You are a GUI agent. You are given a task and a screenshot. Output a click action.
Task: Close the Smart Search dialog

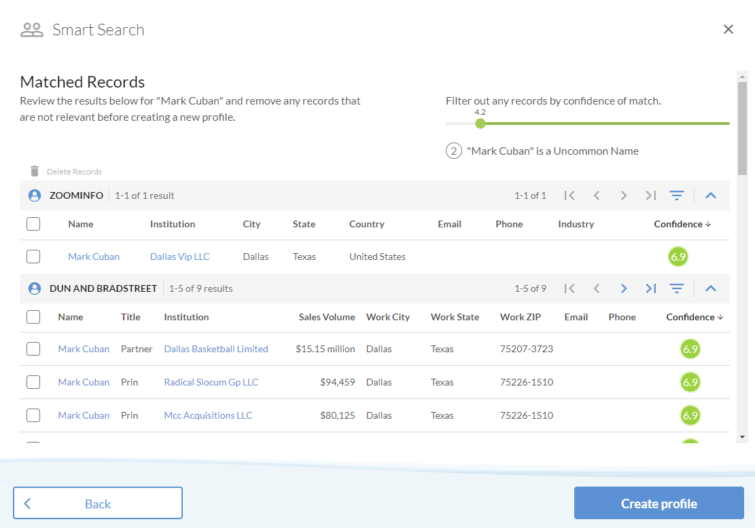pyautogui.click(x=728, y=29)
